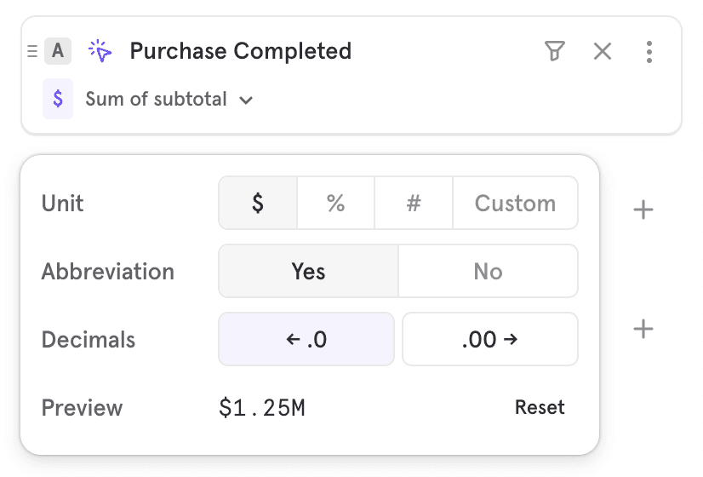Viewport: 703px width, 477px height.
Task: Set Abbreviation to Yes
Action: [308, 272]
